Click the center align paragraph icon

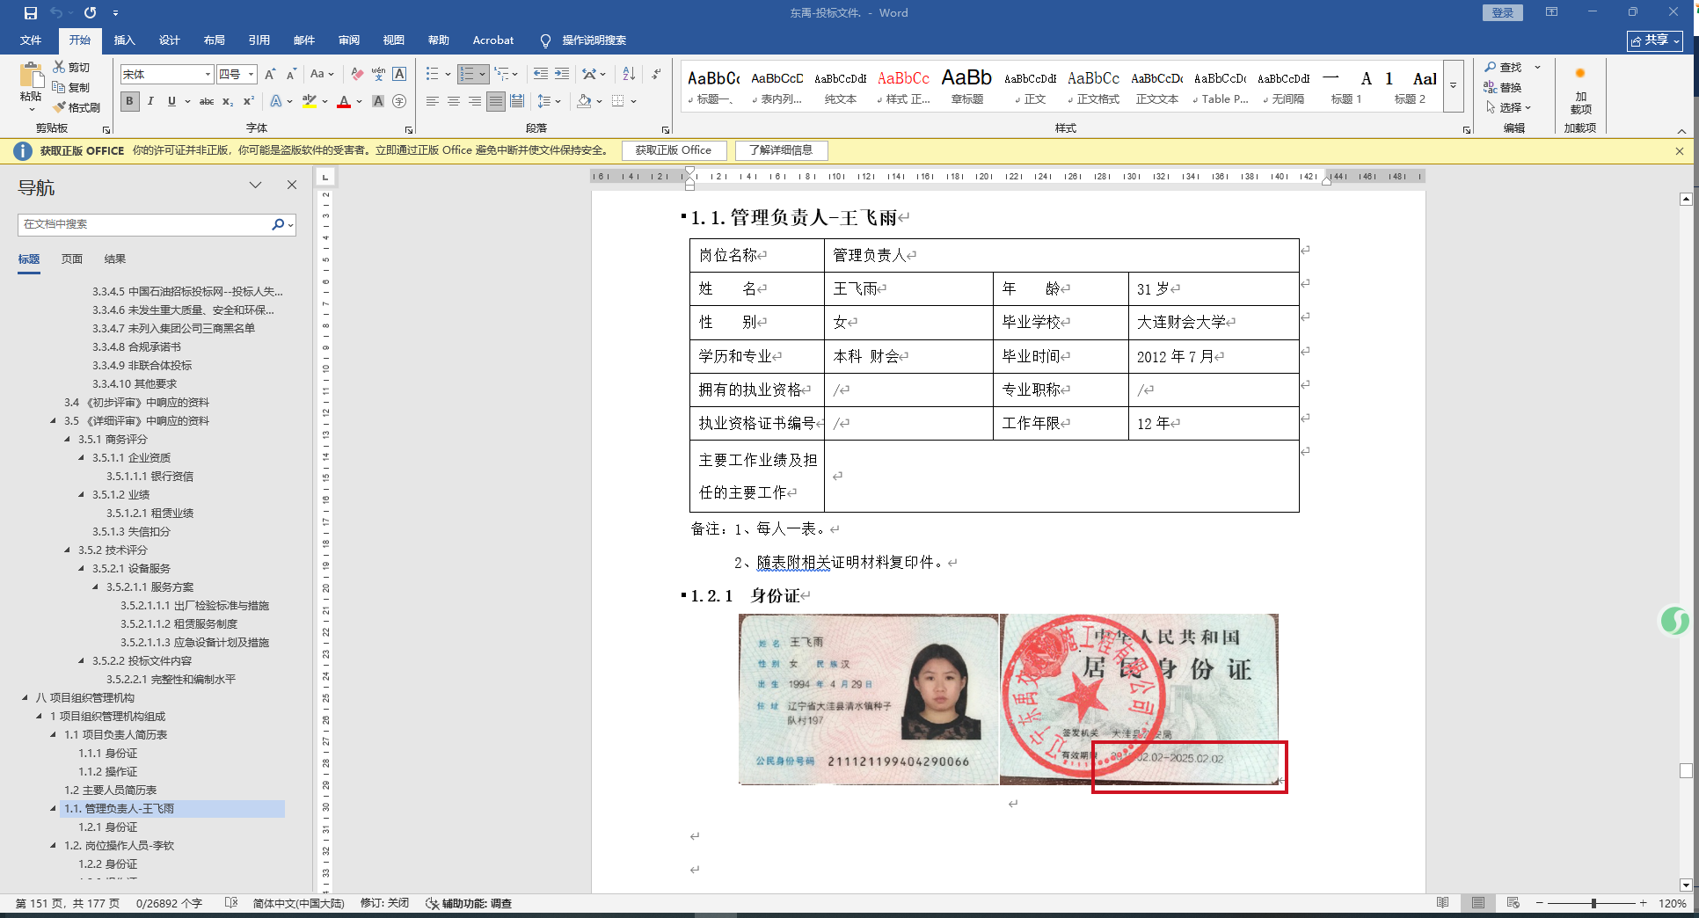pyautogui.click(x=454, y=101)
